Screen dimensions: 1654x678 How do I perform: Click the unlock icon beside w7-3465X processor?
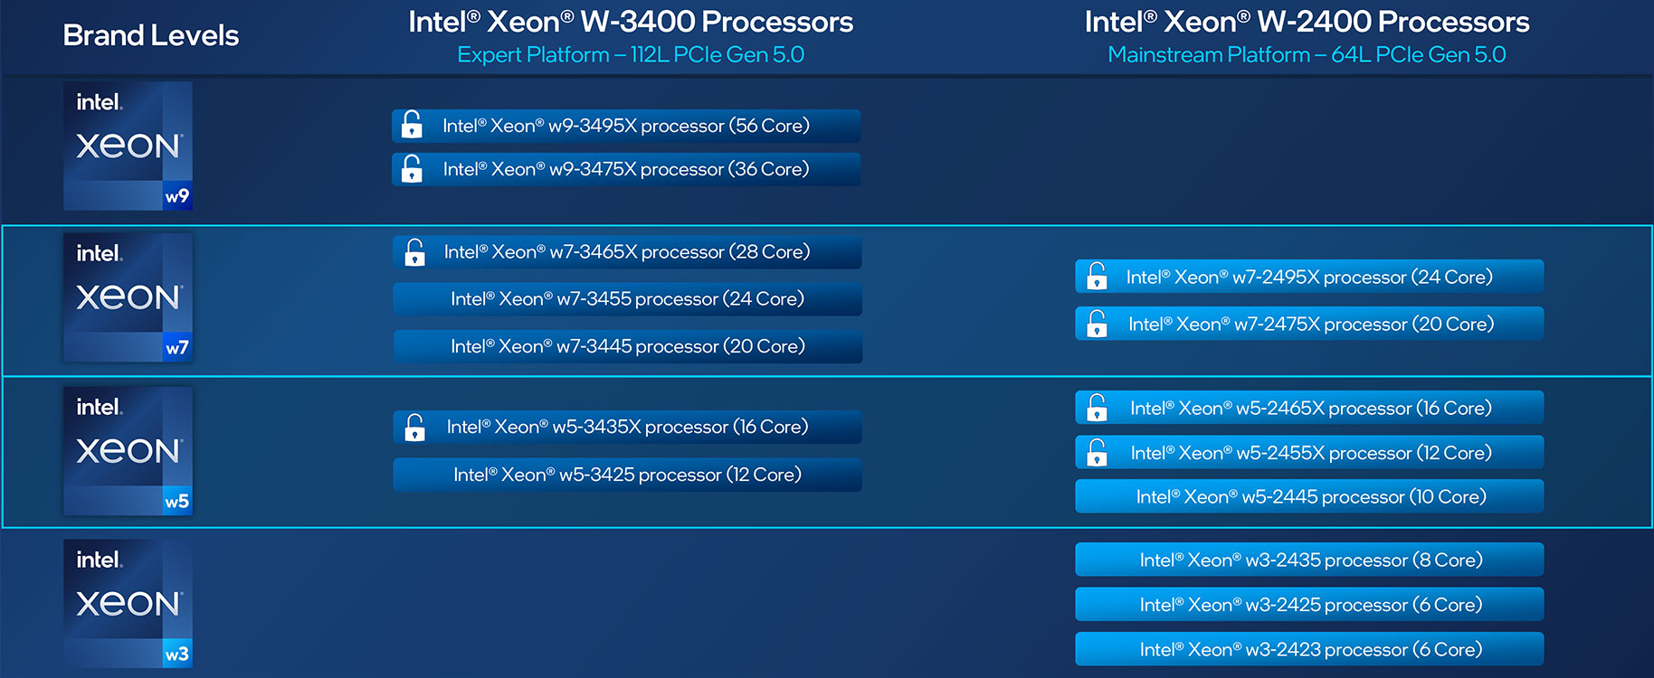coord(414,252)
